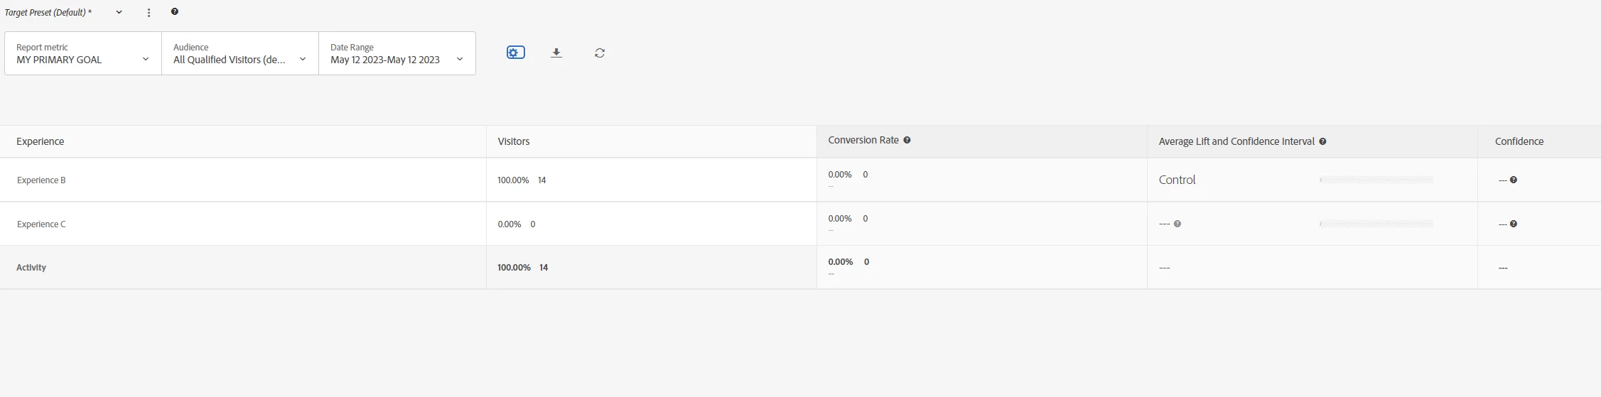The width and height of the screenshot is (1601, 397).
Task: Open the preset more-options menu
Action: point(149,13)
